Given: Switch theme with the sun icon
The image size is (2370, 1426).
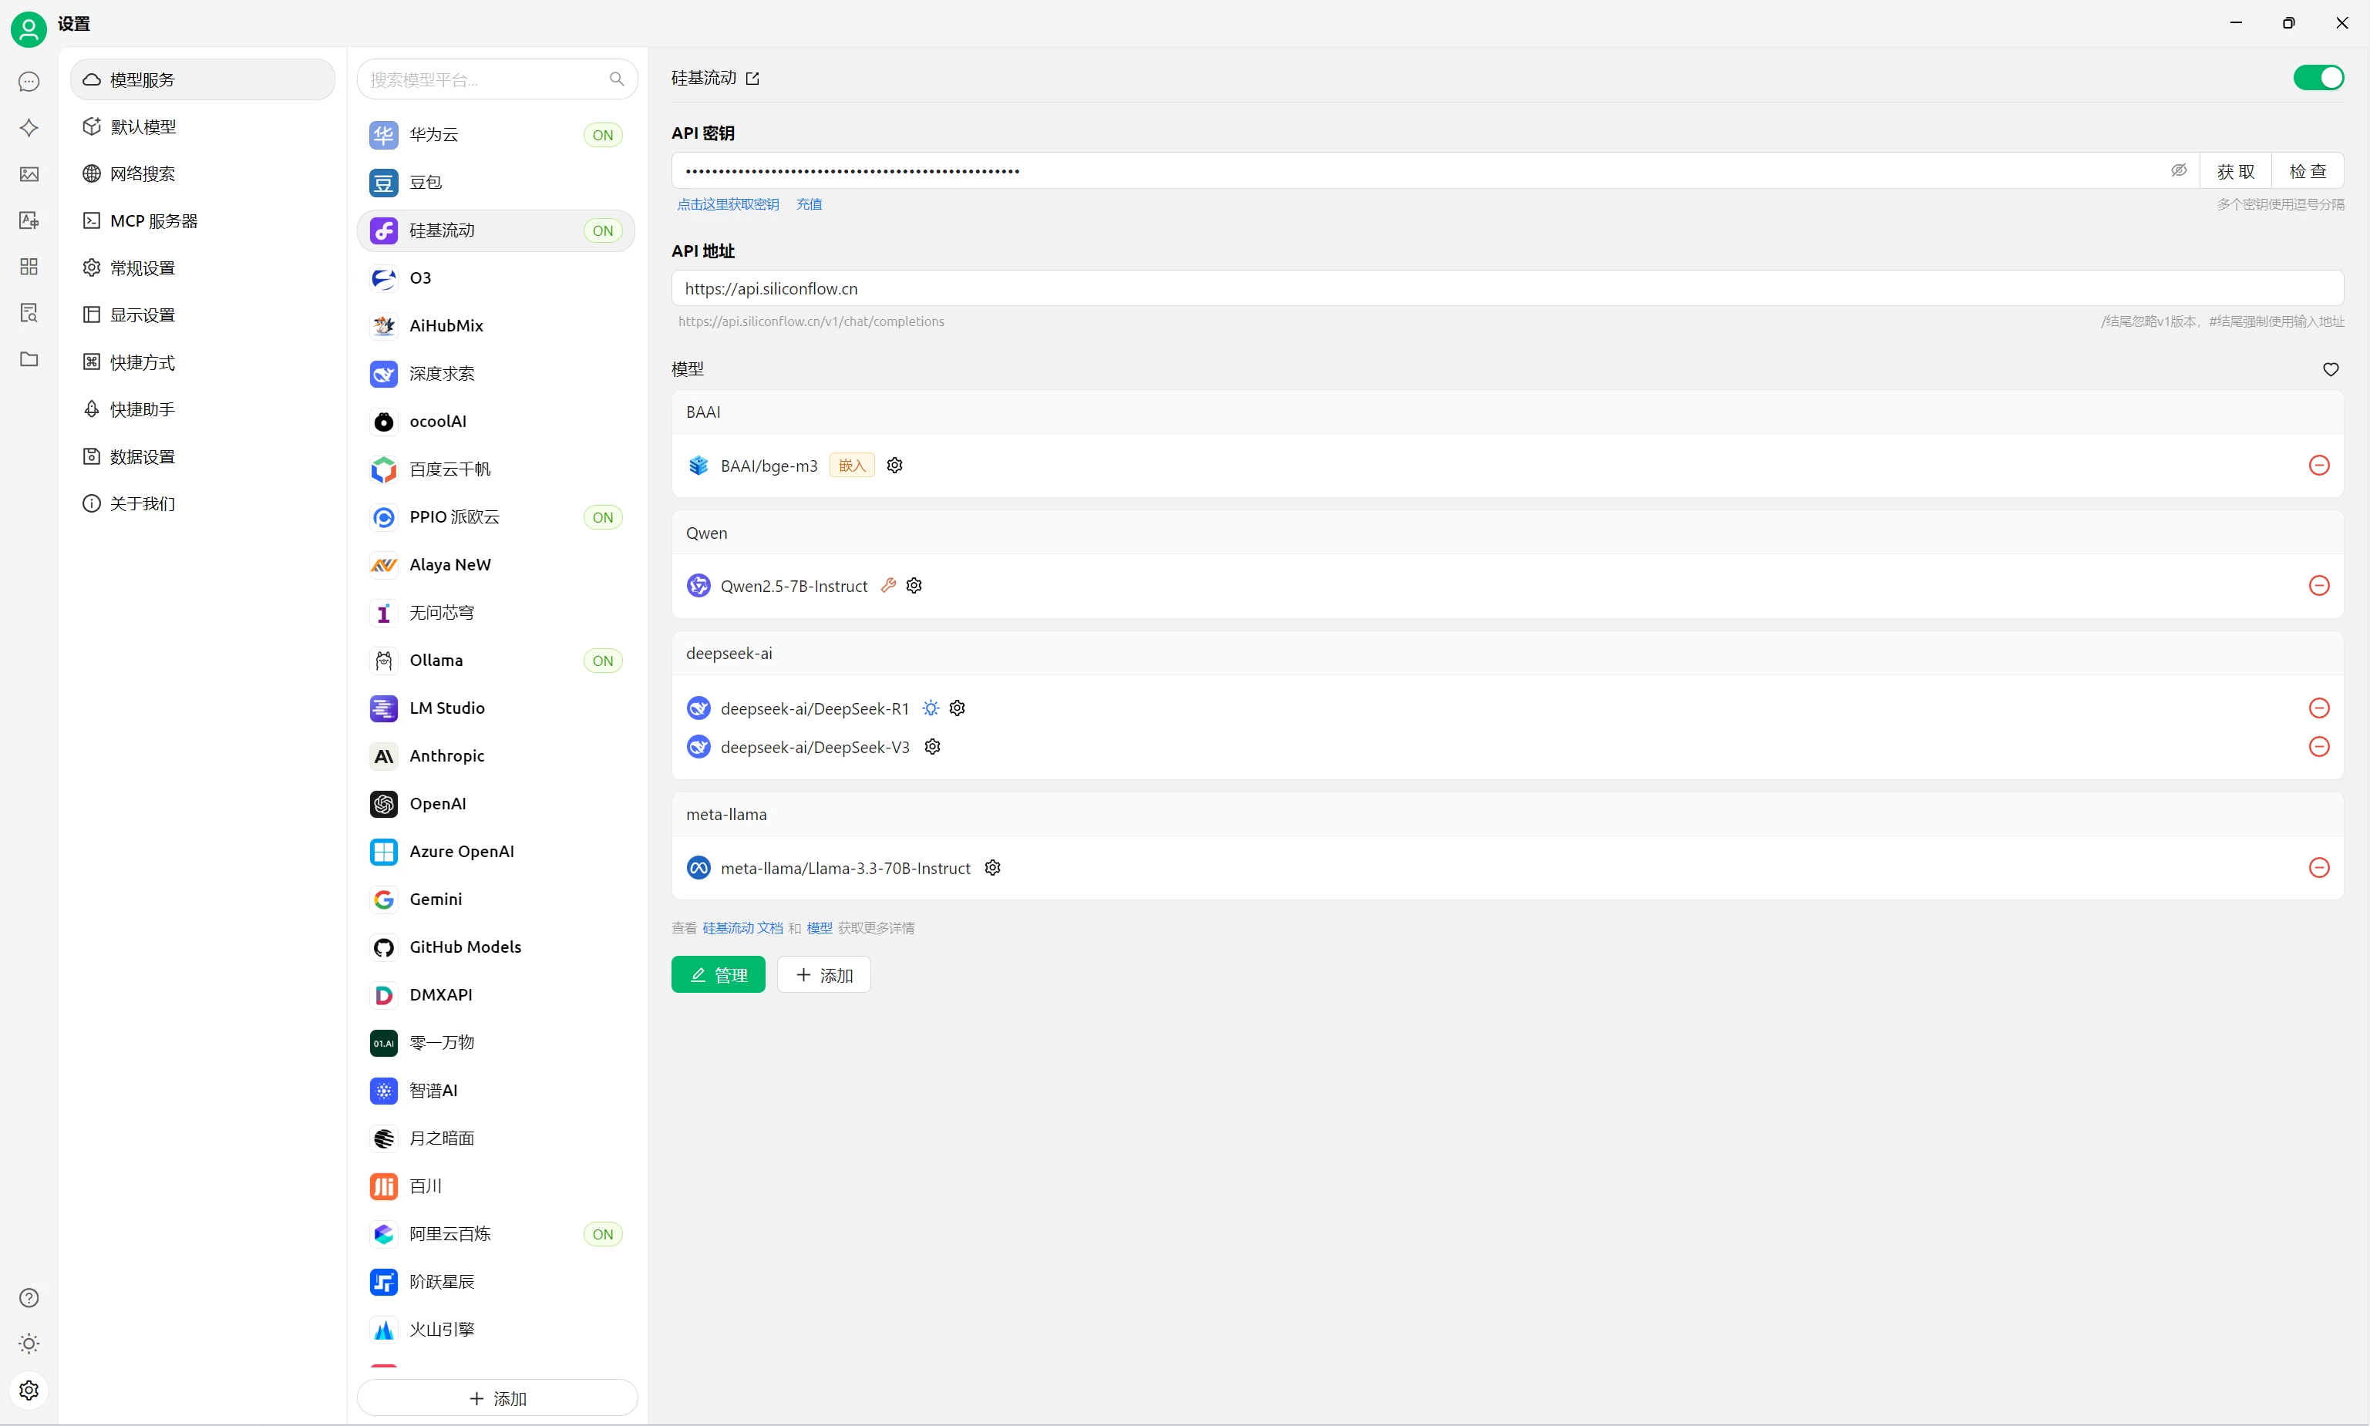Looking at the screenshot, I should [x=29, y=1344].
